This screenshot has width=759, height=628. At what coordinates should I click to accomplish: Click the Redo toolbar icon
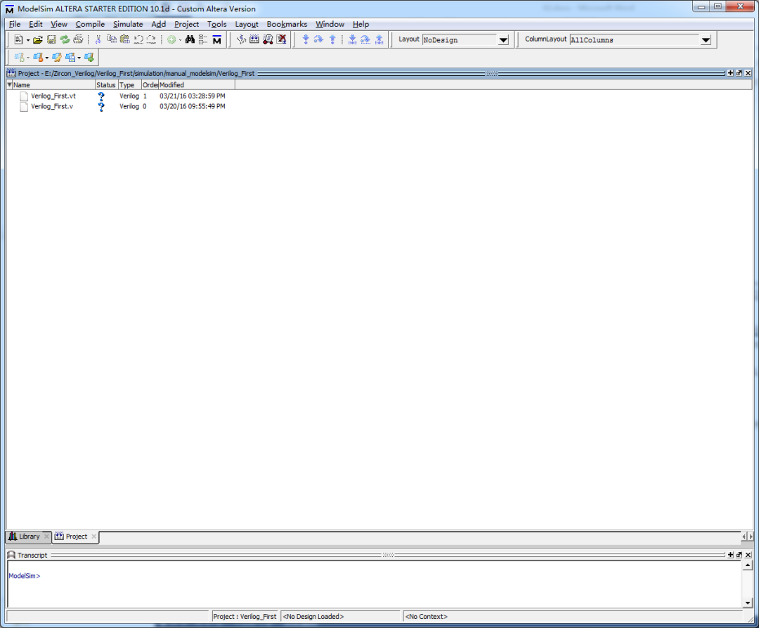(x=152, y=39)
